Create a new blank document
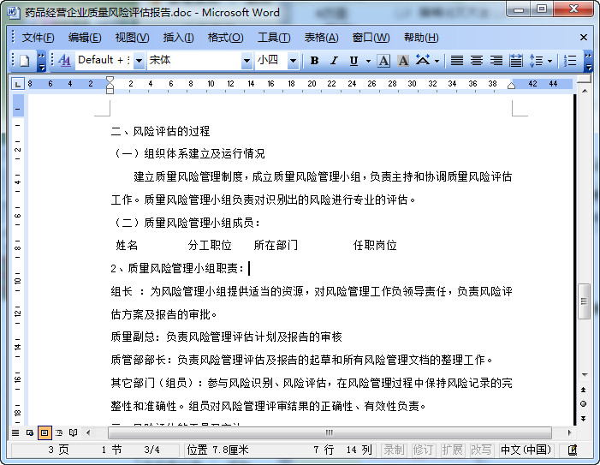The image size is (600, 465). click(25, 61)
